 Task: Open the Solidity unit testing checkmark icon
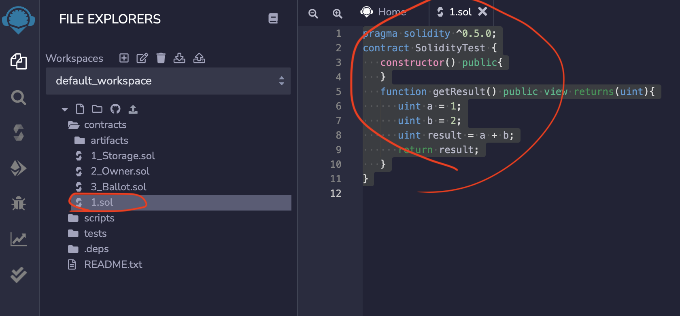point(19,275)
